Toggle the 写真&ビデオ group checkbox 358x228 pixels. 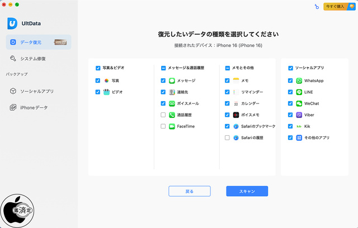tap(98, 68)
